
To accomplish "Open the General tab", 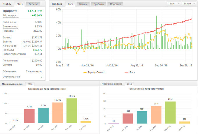I will pos(33,4).
